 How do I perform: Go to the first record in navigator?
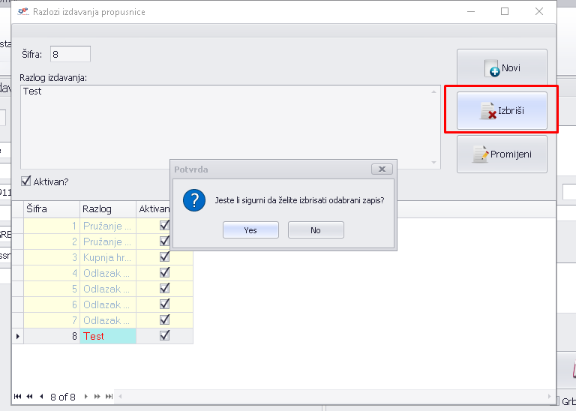[x=17, y=396]
